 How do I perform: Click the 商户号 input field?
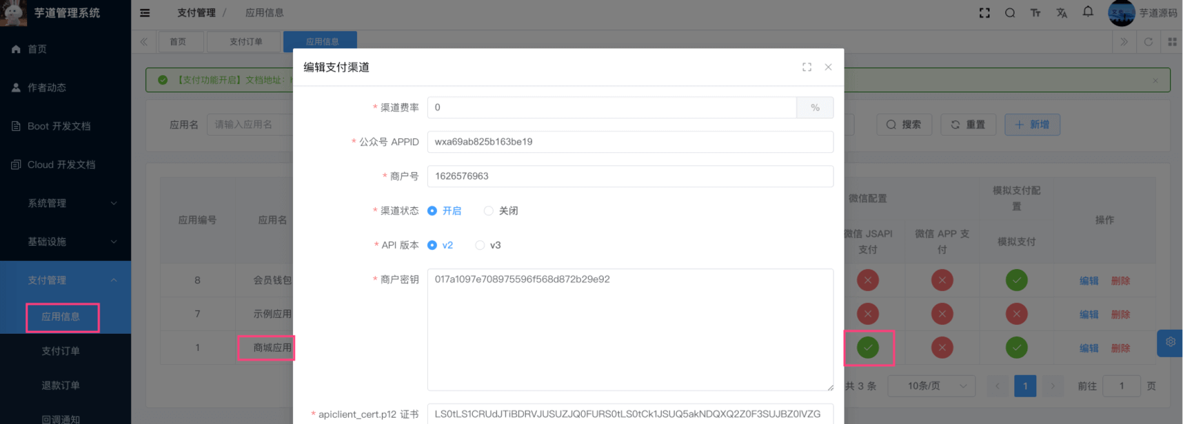tap(629, 176)
